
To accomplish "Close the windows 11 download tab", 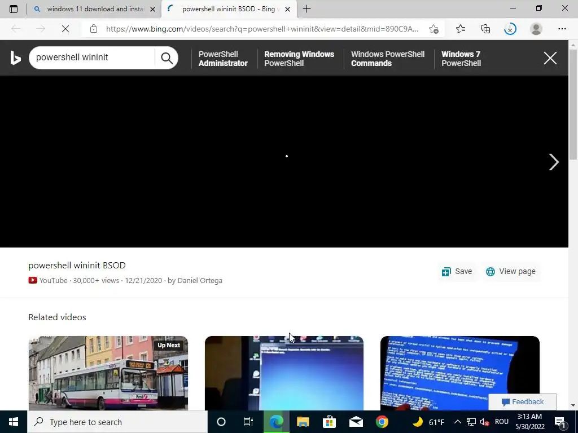I will pyautogui.click(x=152, y=9).
